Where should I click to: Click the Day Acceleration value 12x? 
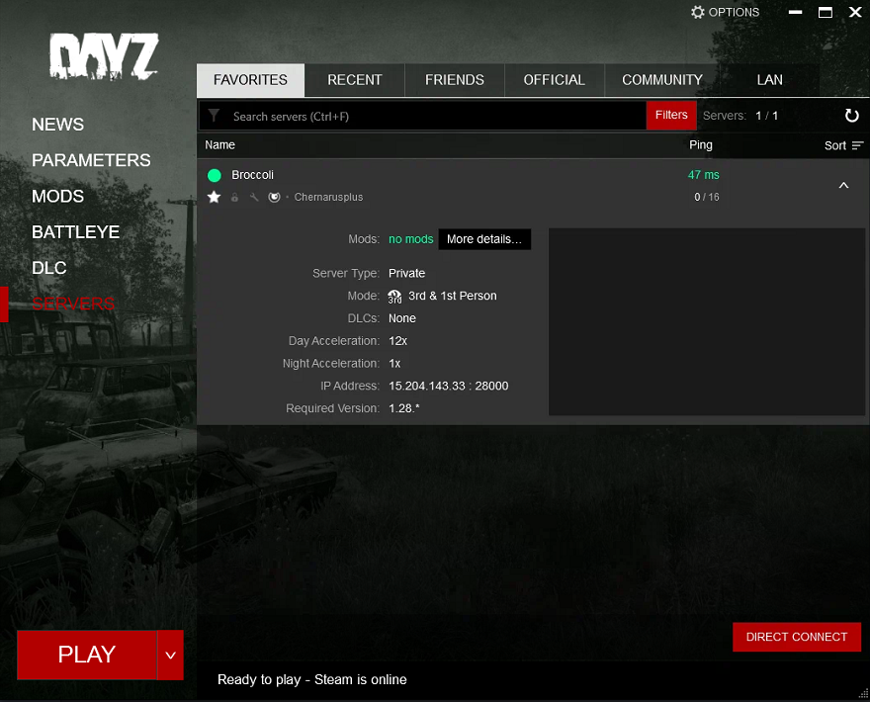pyautogui.click(x=397, y=341)
